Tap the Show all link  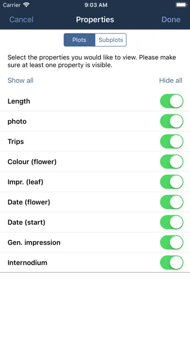(20, 81)
